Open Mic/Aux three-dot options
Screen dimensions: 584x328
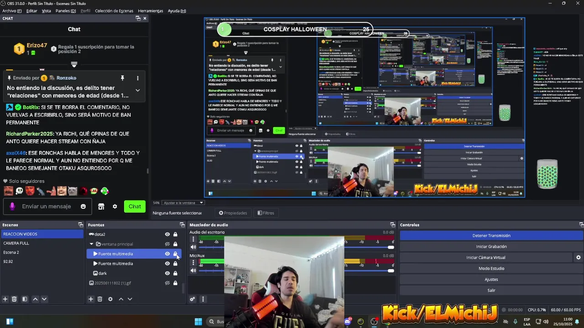tap(193, 263)
